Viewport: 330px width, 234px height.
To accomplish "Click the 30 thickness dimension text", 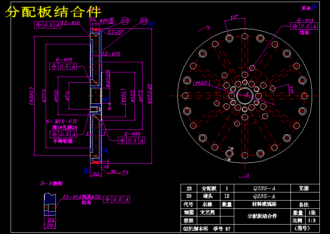I will [x=96, y=174].
